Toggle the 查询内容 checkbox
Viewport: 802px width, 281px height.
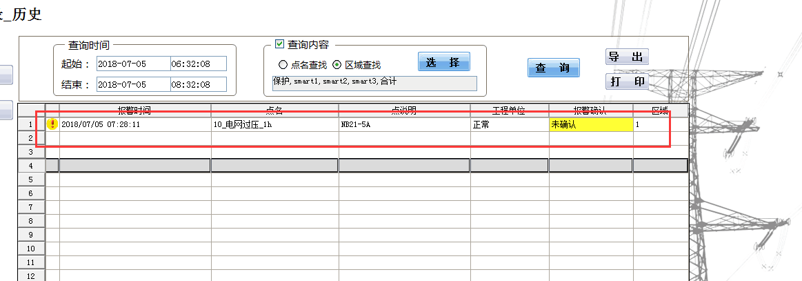click(x=279, y=44)
